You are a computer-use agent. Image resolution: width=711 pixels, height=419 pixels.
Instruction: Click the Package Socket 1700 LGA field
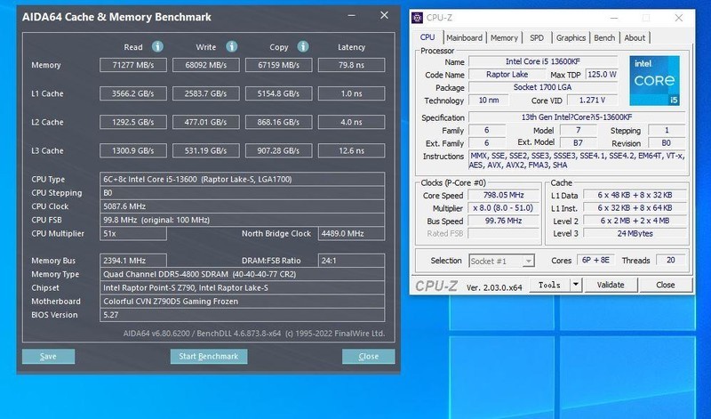[543, 87]
